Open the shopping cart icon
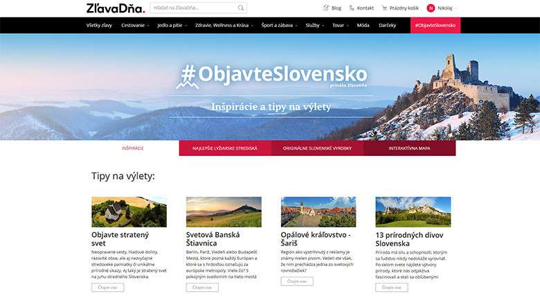Viewport: 540px width, 296px height. tap(384, 8)
